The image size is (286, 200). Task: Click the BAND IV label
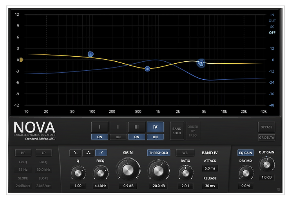[210, 153]
